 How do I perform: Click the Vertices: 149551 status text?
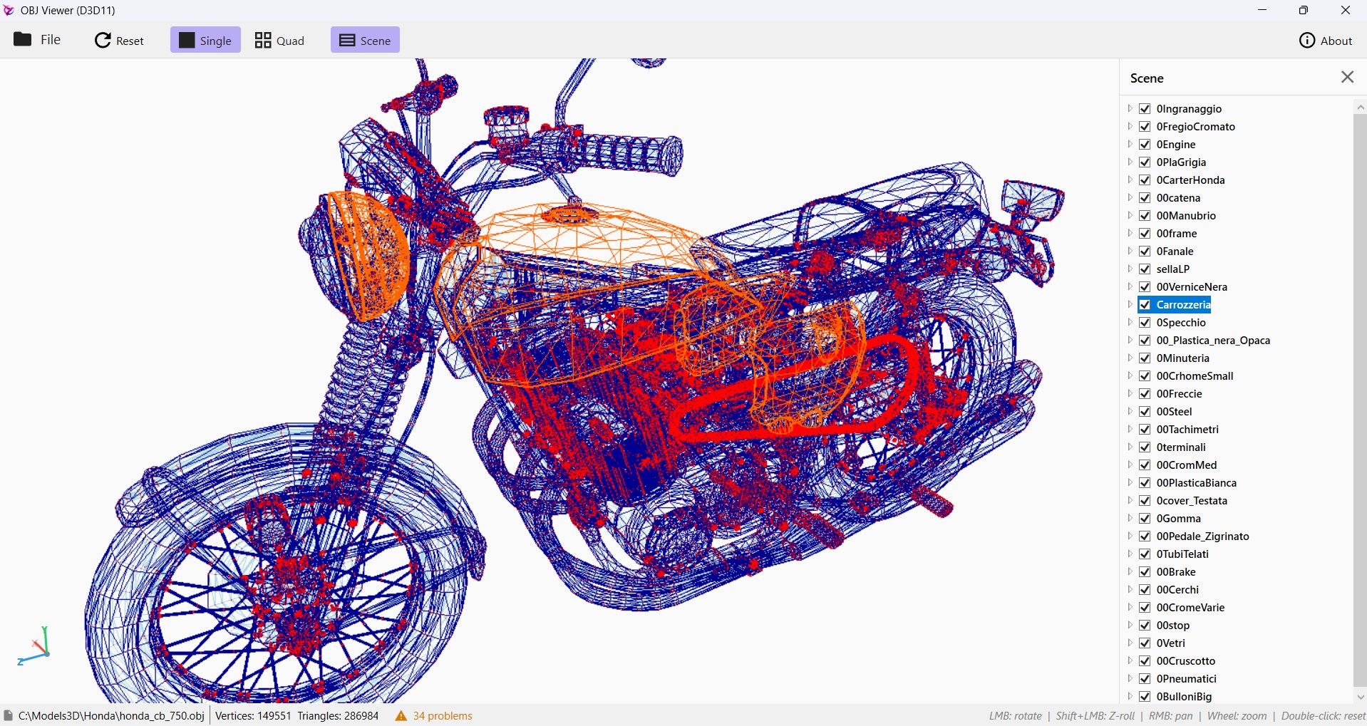(x=253, y=716)
